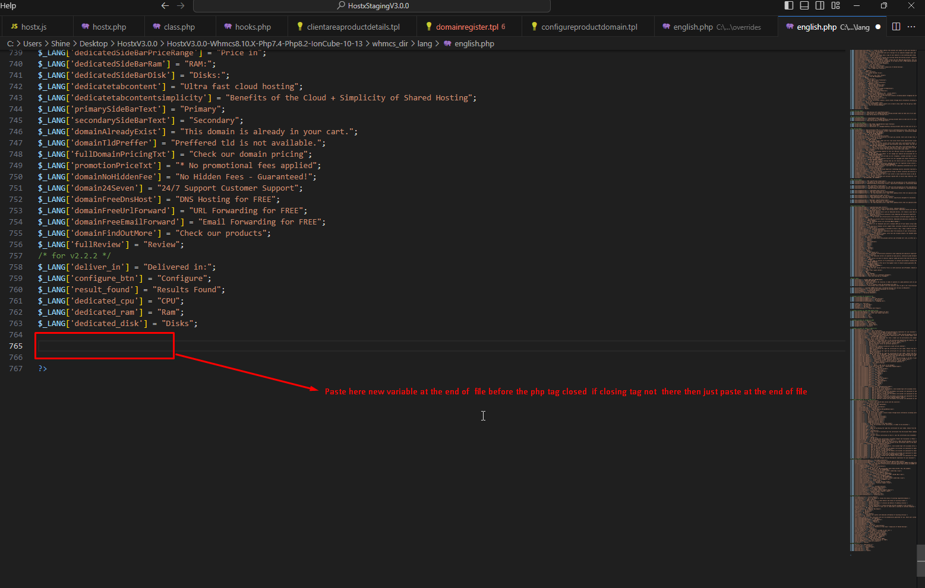Open the editor More Actions ellipsis
Image resolution: width=925 pixels, height=588 pixels.
pyautogui.click(x=911, y=27)
